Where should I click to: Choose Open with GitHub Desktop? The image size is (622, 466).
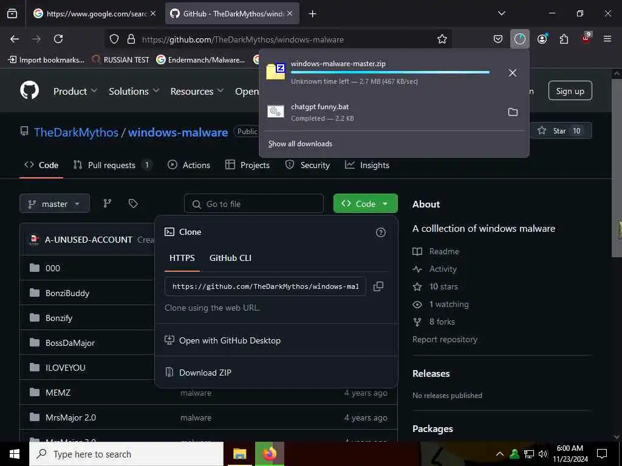230,340
